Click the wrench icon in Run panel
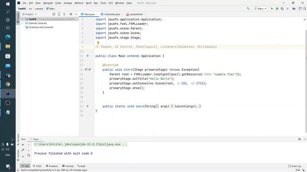Viewport: 307px width, 172px height. click(23, 150)
